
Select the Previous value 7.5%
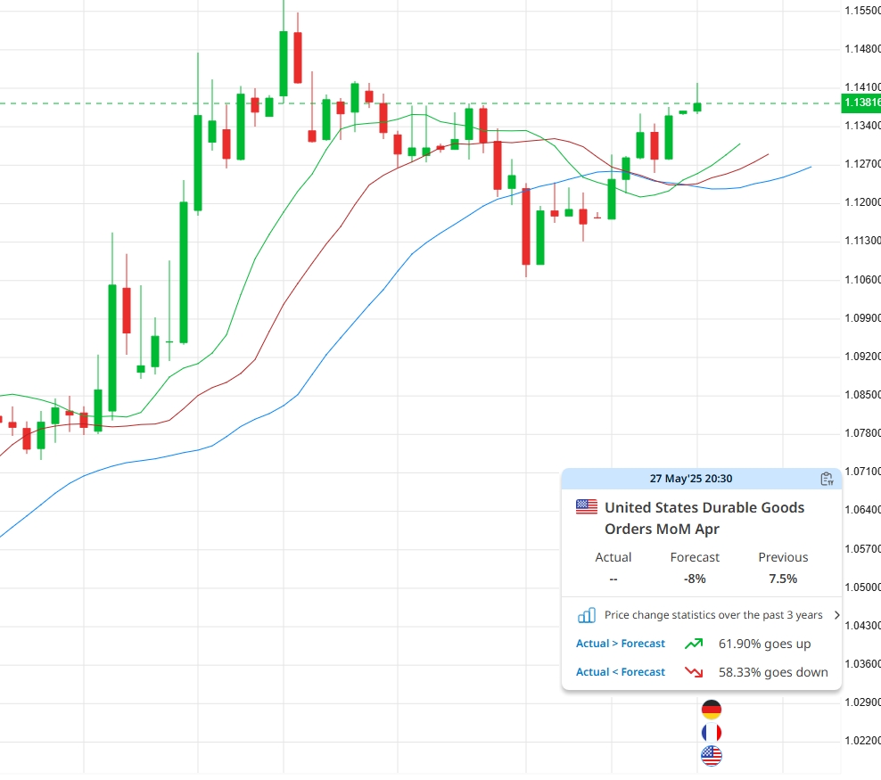(783, 579)
